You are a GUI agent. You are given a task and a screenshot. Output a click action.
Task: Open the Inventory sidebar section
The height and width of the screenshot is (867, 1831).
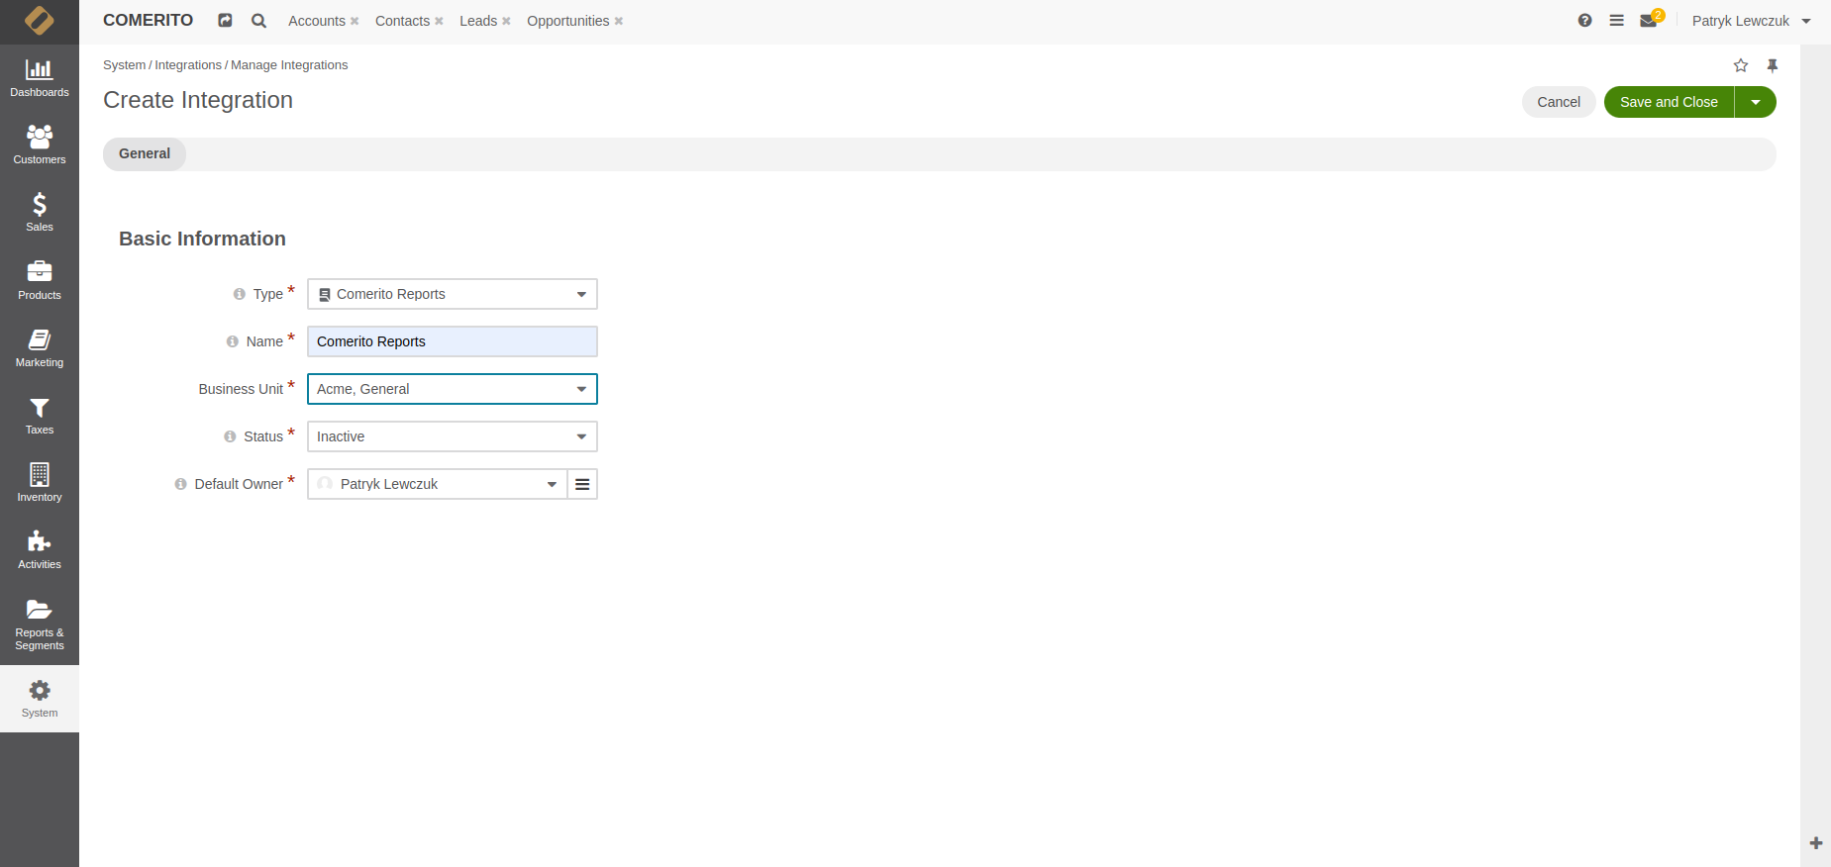pyautogui.click(x=40, y=483)
